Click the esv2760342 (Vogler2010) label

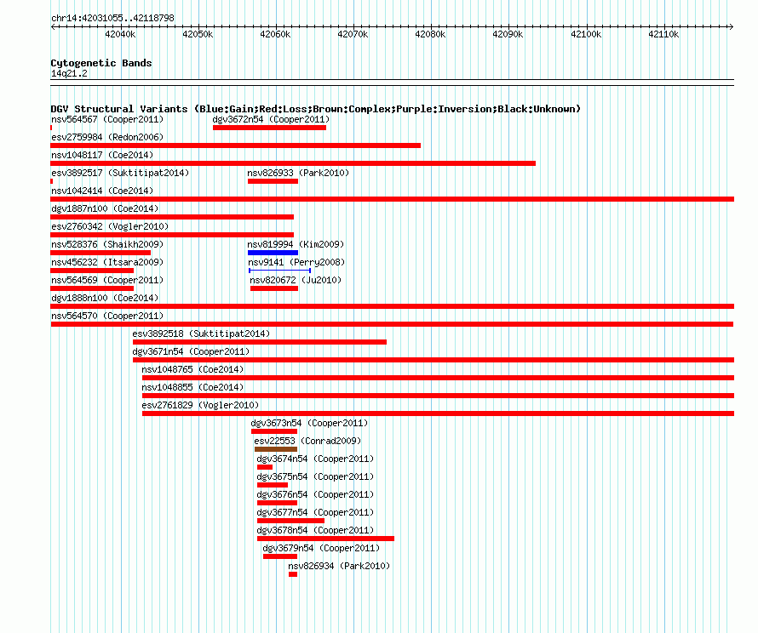point(110,226)
